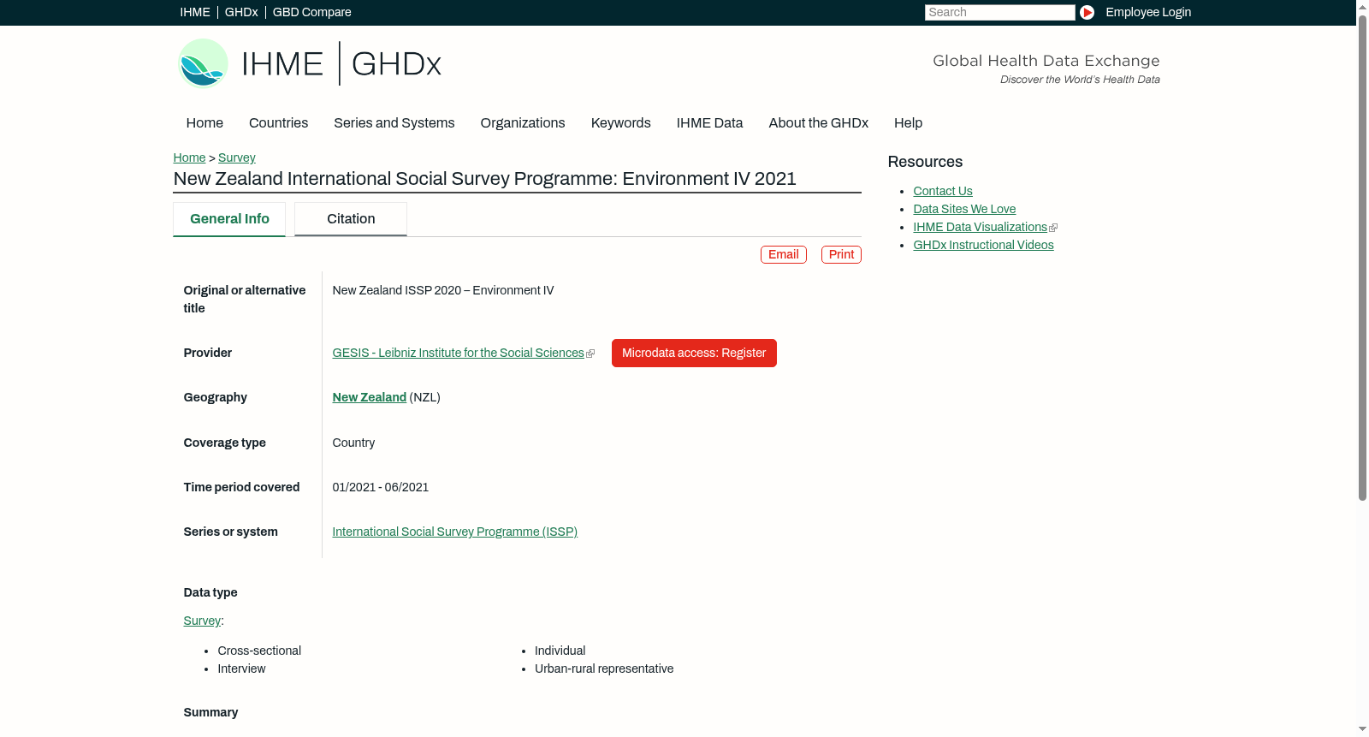Screen dimensions: 1369x737
Task: Switch to the Citation tab
Action: (351, 219)
